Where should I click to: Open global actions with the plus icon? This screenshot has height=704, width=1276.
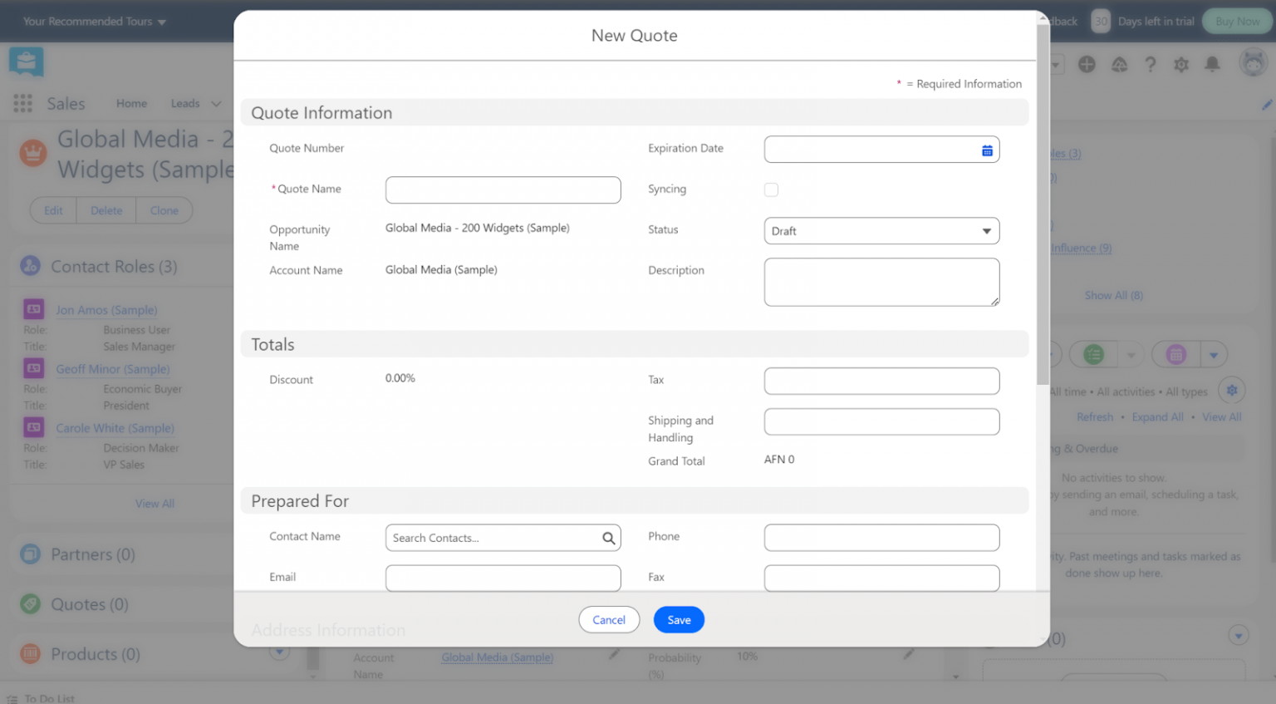tap(1087, 63)
